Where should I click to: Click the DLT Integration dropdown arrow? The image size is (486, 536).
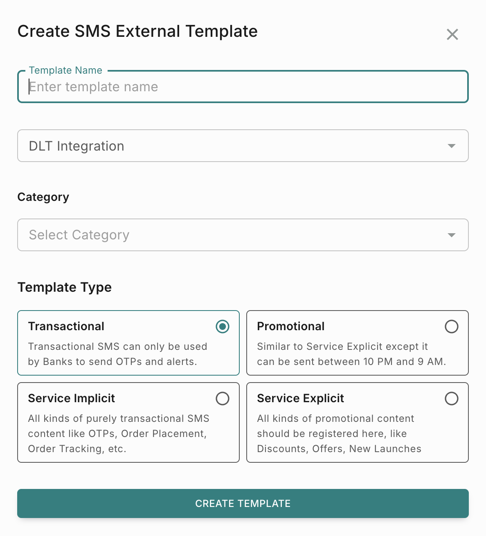tap(452, 146)
